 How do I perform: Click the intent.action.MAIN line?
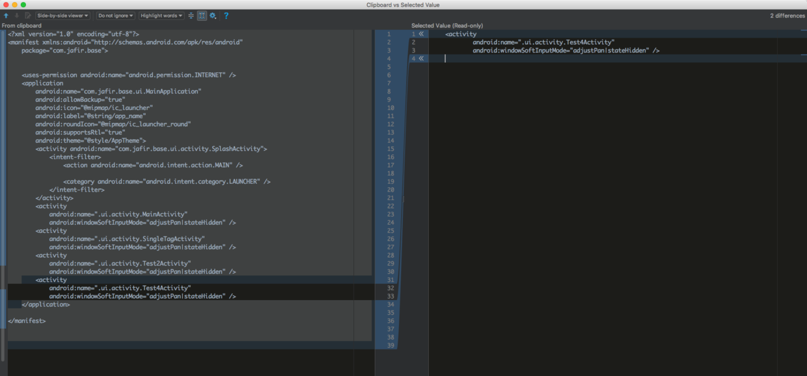(x=153, y=165)
